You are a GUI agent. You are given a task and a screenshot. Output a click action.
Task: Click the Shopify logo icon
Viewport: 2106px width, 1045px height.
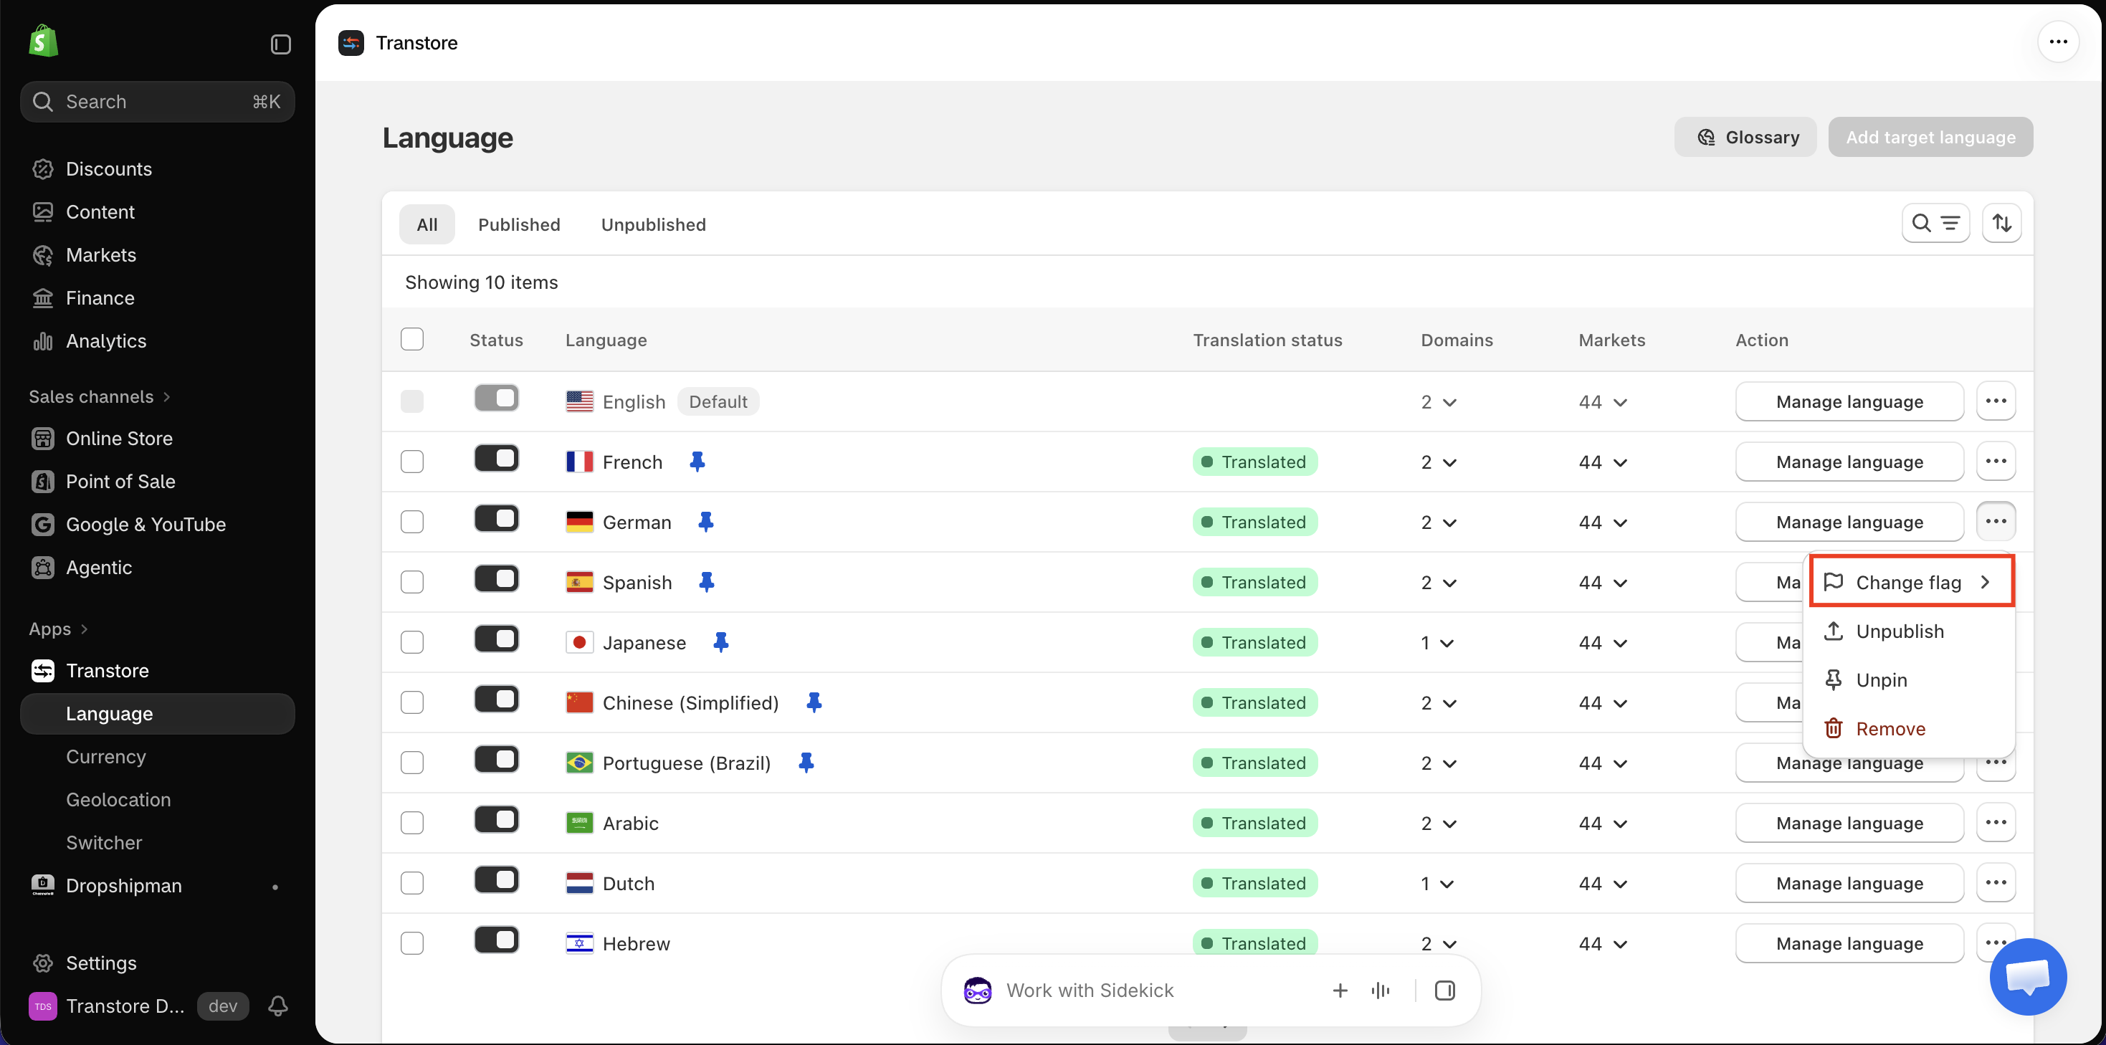pyautogui.click(x=43, y=42)
